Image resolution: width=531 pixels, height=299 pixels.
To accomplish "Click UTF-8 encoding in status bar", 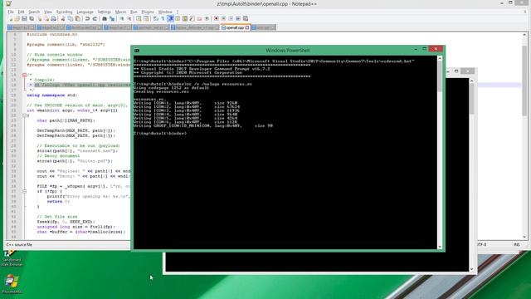I will click(x=482, y=244).
